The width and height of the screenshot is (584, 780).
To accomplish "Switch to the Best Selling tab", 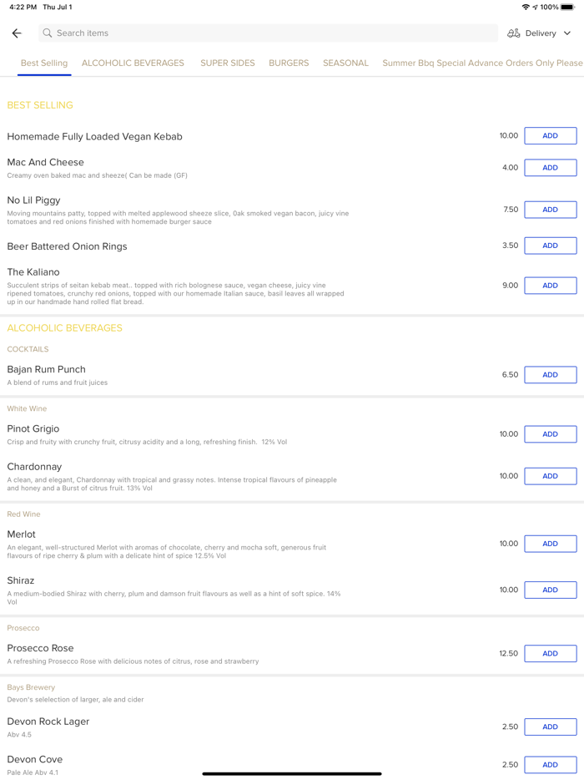I will [x=44, y=63].
